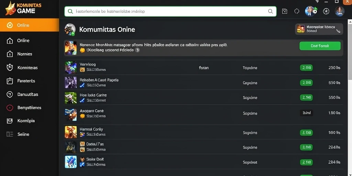The height and width of the screenshot is (176, 352).
Task: Select the Auocent Cane title
Action: 91,111
